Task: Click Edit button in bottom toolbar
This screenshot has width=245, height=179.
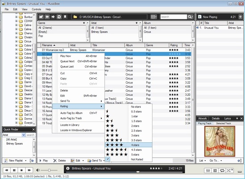Action: [x=76, y=161]
